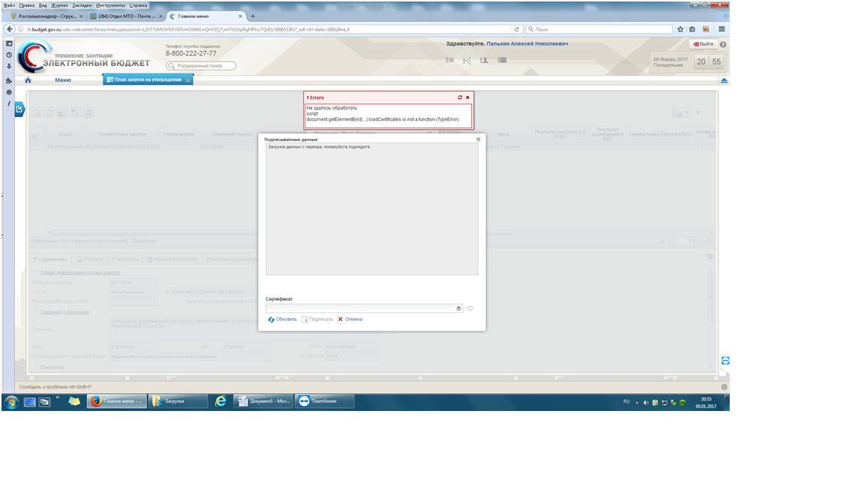
Task: Click the browser back arrow button
Action: coord(10,29)
